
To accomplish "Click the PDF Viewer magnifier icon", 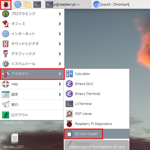I will (x=69, y=114).
